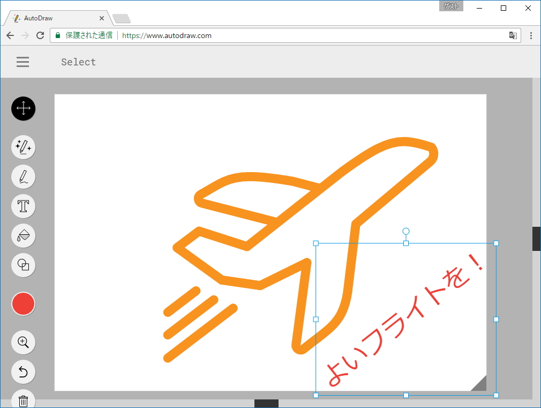Choose the Fill paint bucket tool
Screen dimensions: 541x408
pos(23,235)
